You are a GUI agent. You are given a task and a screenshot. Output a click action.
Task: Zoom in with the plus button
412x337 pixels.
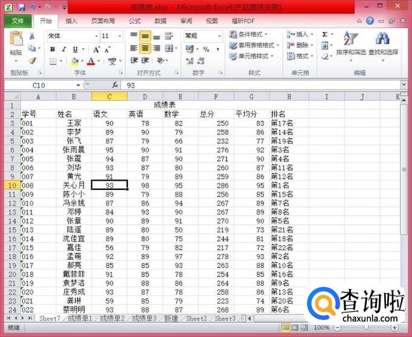[394, 328]
